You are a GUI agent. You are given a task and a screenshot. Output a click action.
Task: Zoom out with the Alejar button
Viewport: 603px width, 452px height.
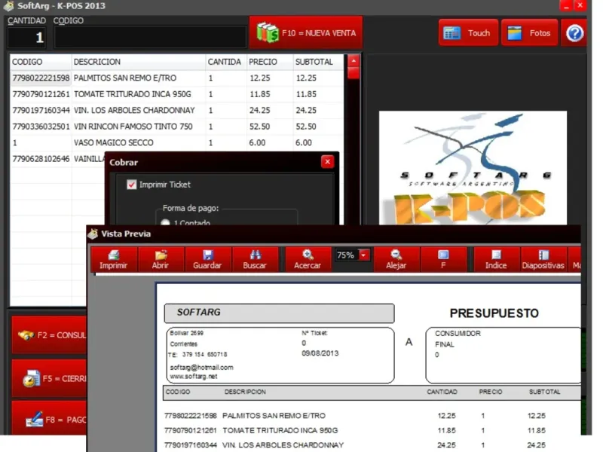(396, 259)
